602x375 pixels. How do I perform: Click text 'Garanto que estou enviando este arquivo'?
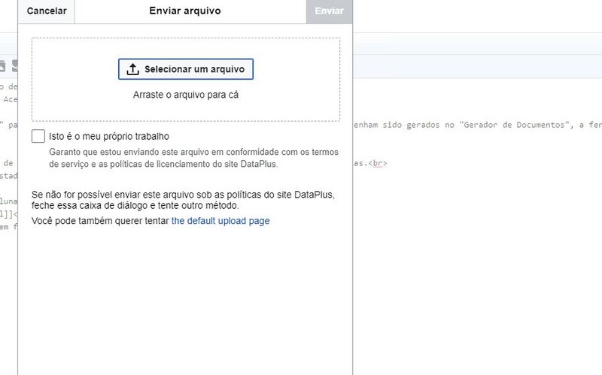pyautogui.click(x=129, y=152)
